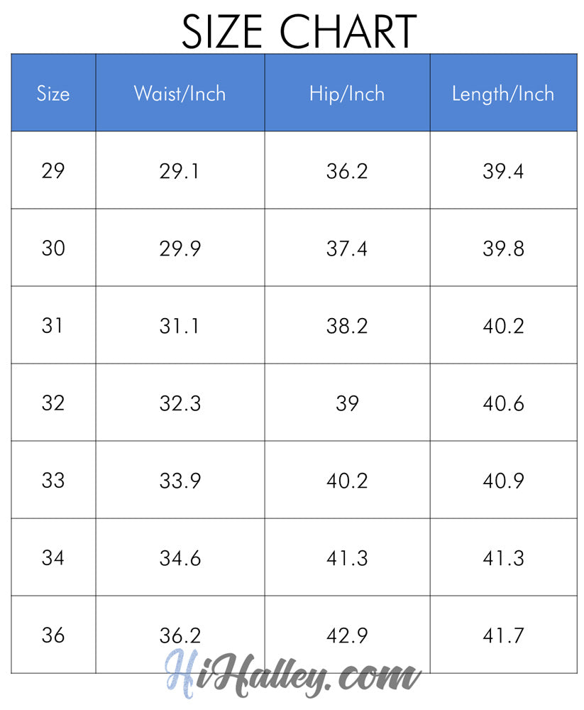The image size is (584, 710).
Task: Open the HiHalley.com watermark link
Action: click(x=293, y=673)
